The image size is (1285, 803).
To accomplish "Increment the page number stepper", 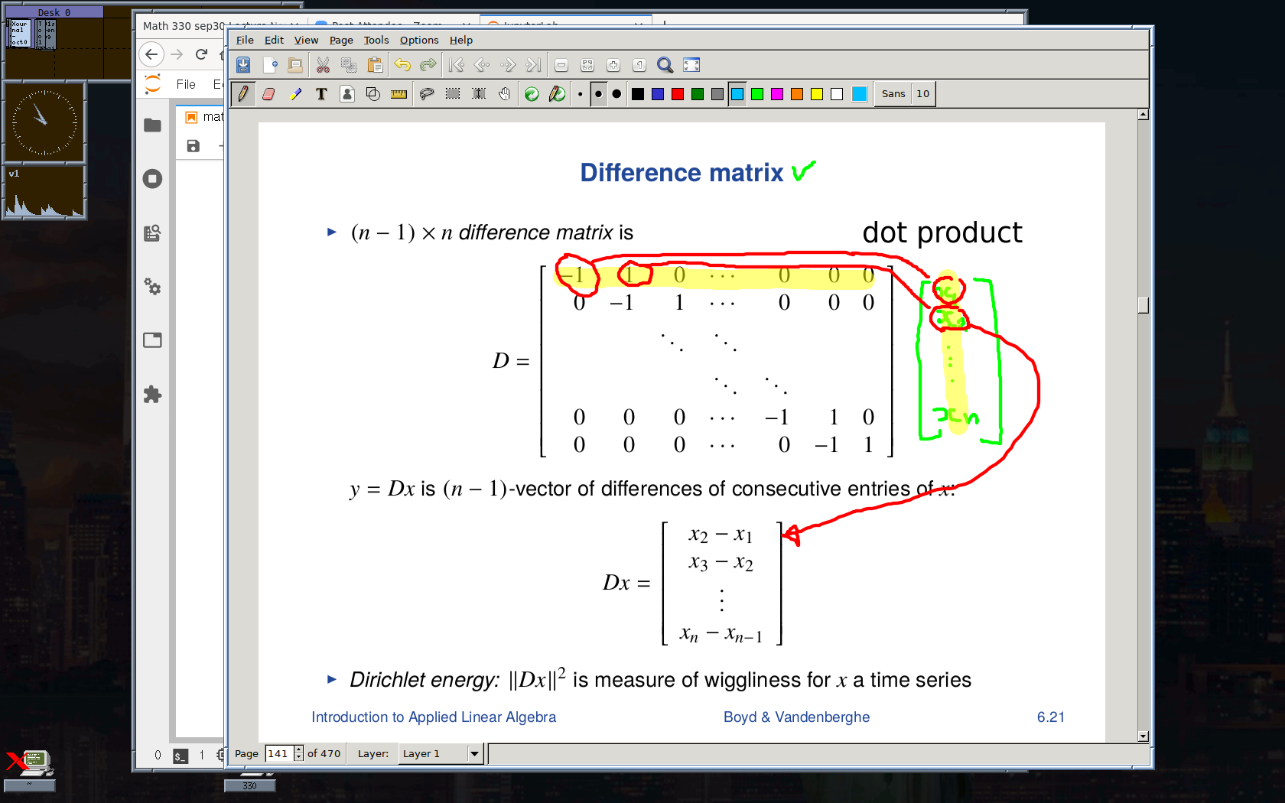I will pyautogui.click(x=298, y=749).
